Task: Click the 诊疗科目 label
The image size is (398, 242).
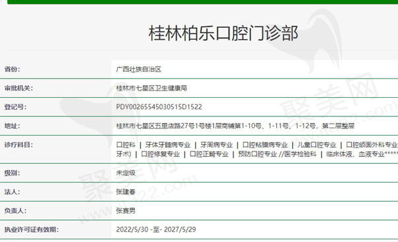Action: (19, 145)
